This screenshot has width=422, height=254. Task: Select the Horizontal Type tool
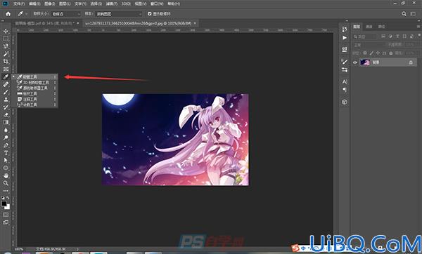6,153
